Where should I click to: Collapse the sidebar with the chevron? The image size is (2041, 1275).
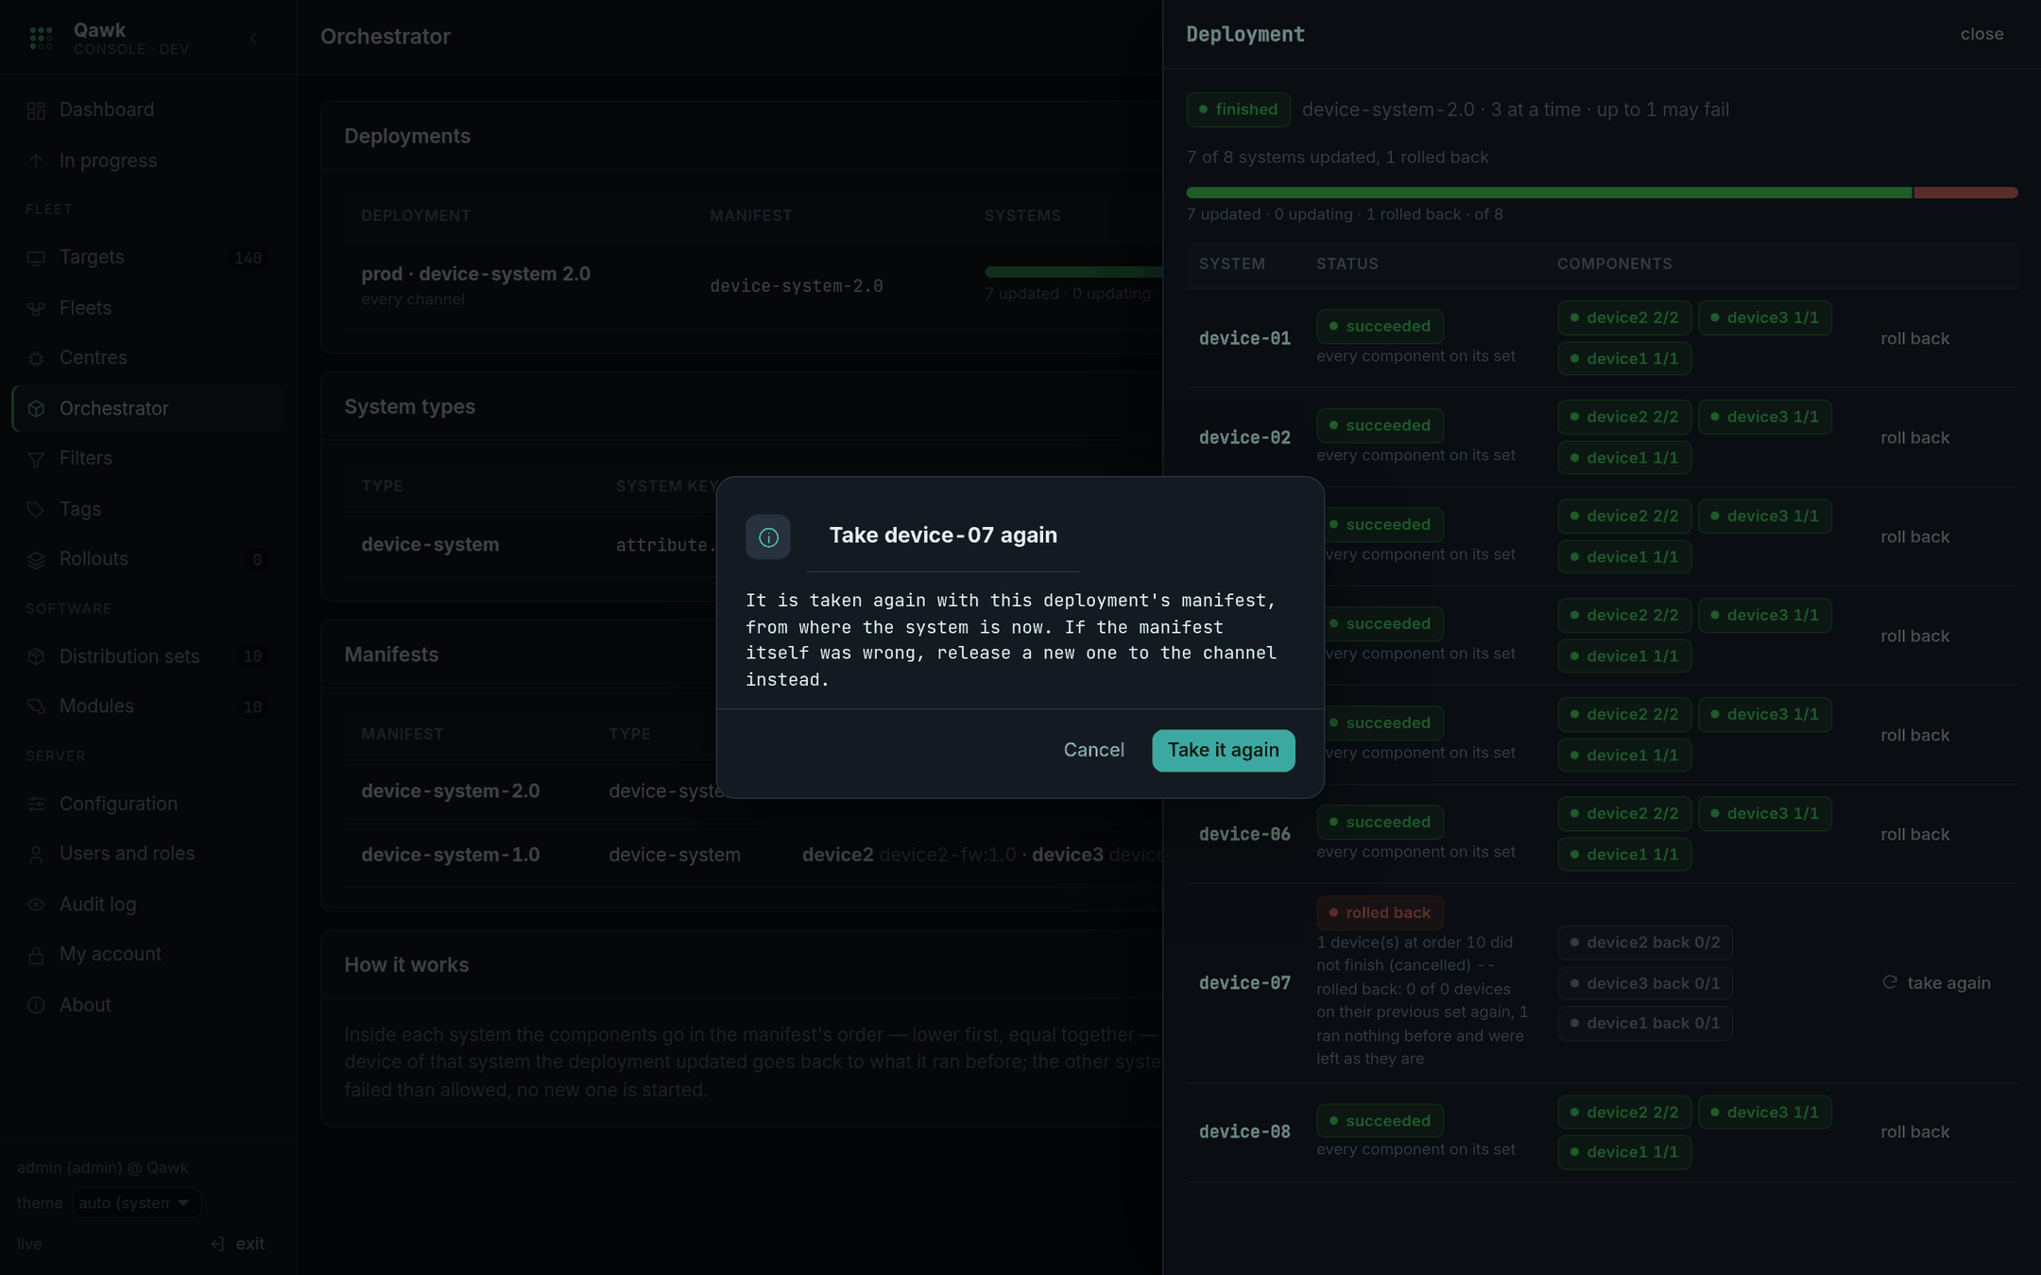(x=253, y=38)
